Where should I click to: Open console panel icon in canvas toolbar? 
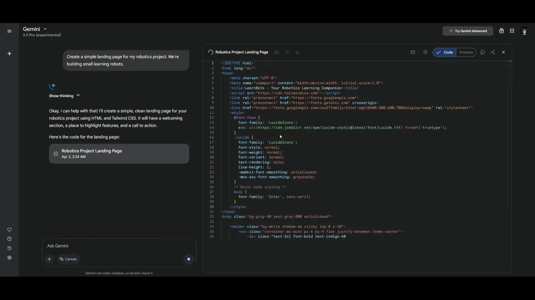(x=413, y=52)
